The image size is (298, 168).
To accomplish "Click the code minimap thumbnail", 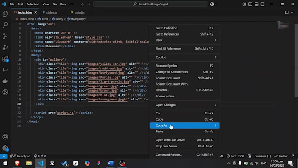I will (284, 25).
